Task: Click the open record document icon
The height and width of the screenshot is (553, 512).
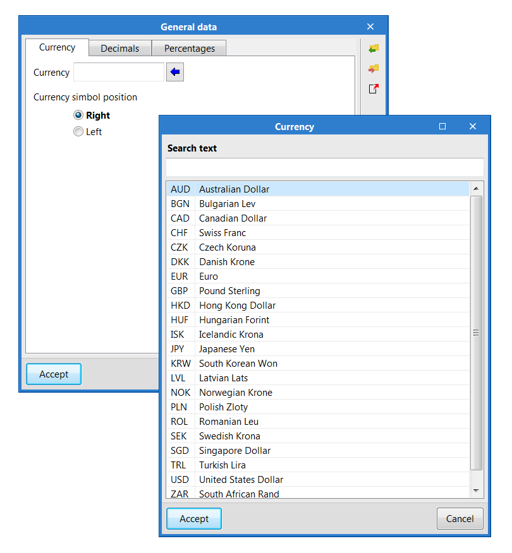Action: (x=373, y=88)
